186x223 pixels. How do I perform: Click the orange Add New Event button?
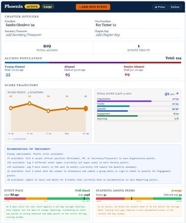[93, 7]
